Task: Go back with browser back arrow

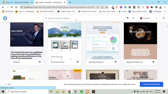Action: (3, 7)
